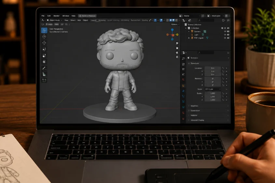Select the Measure tool
This screenshot has height=183, width=275.
[x=44, y=74]
